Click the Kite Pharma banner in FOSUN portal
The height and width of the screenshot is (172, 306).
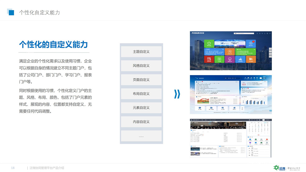tap(230, 44)
